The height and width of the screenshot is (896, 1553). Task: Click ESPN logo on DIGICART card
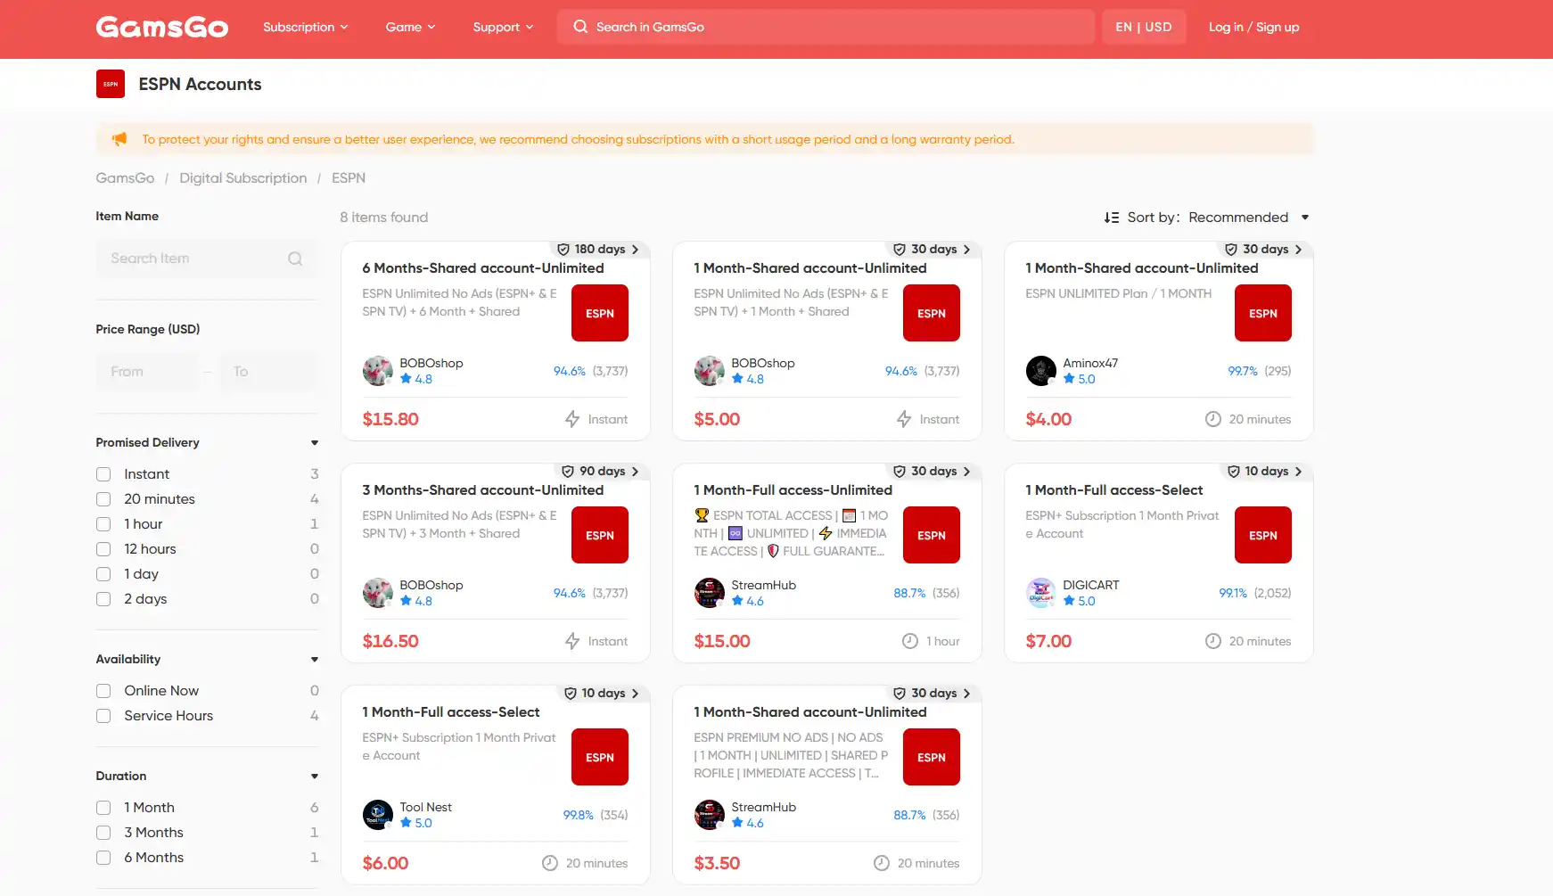[x=1263, y=535]
